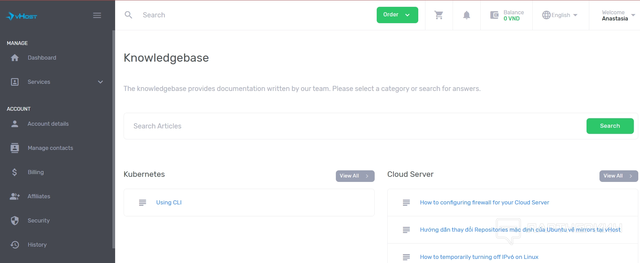640x263 pixels.
Task: Open the firewall configuration article link
Action: point(484,203)
